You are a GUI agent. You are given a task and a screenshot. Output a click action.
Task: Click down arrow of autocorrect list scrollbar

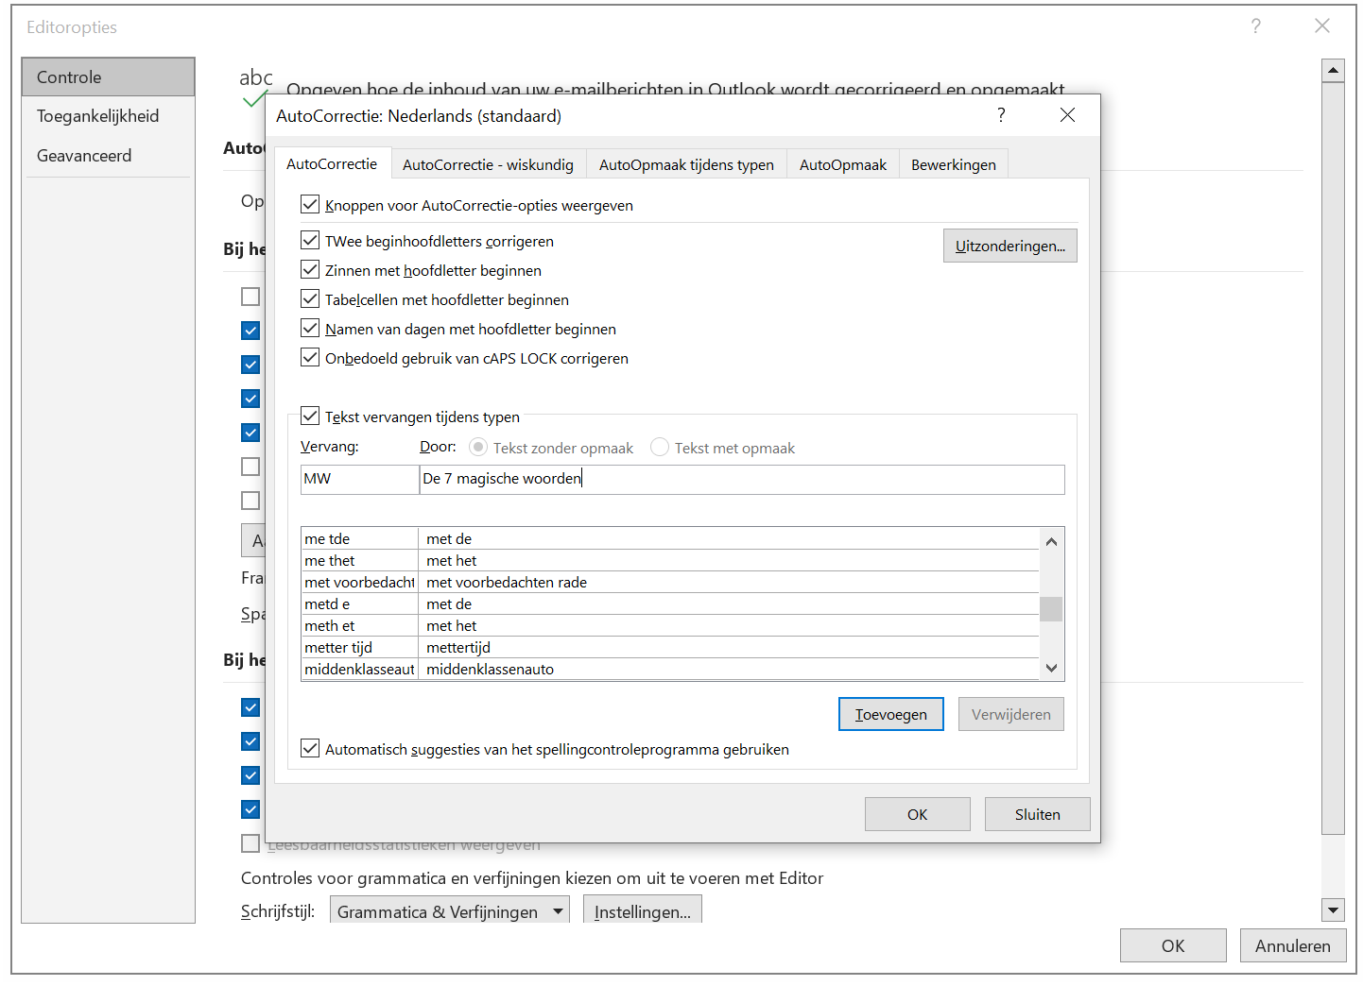click(x=1051, y=668)
